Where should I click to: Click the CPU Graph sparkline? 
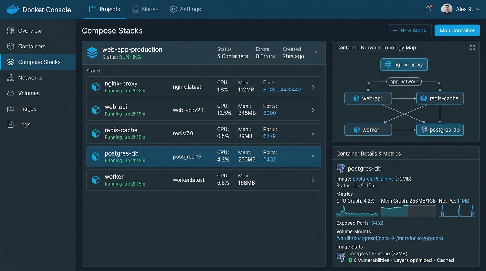pyautogui.click(x=357, y=211)
